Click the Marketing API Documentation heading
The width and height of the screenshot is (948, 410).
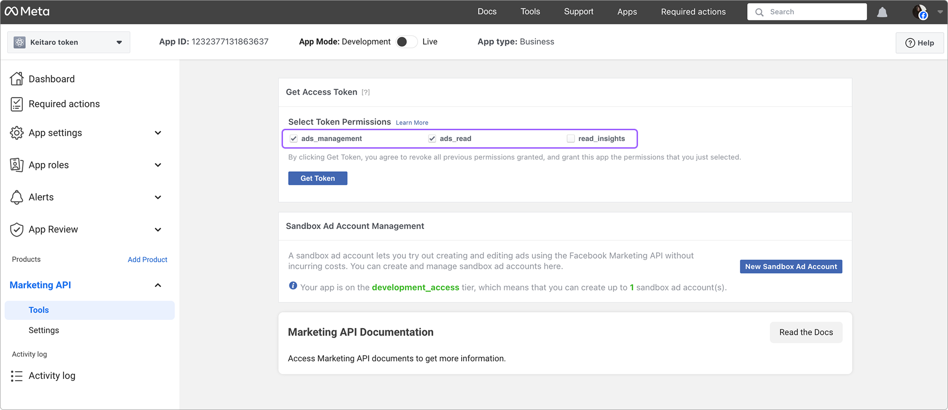click(x=361, y=332)
